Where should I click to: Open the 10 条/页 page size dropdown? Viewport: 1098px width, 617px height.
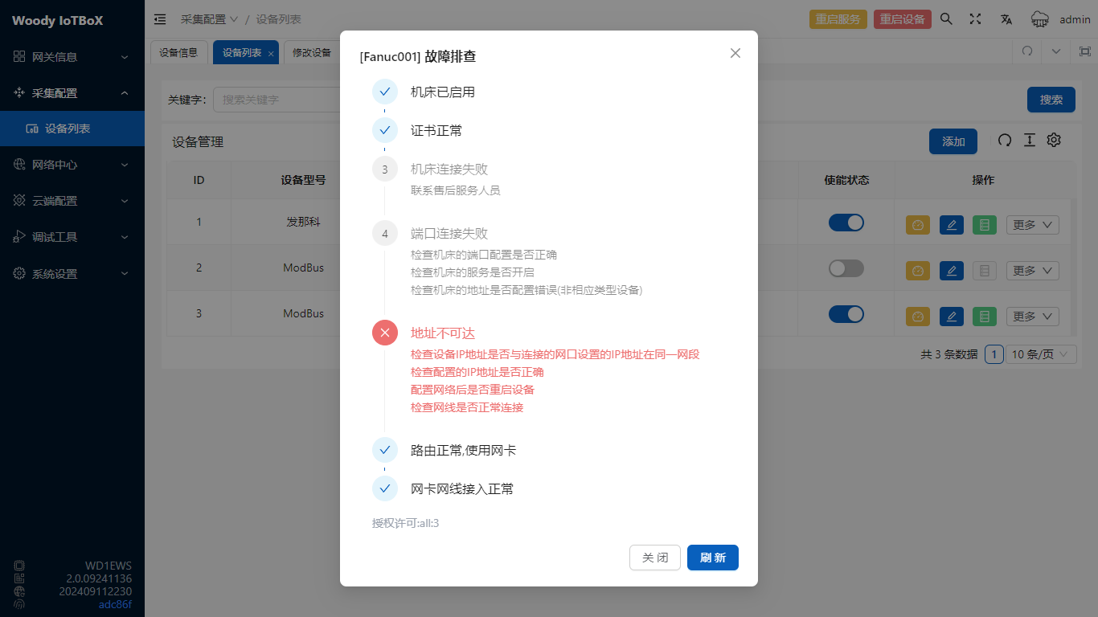click(1042, 354)
